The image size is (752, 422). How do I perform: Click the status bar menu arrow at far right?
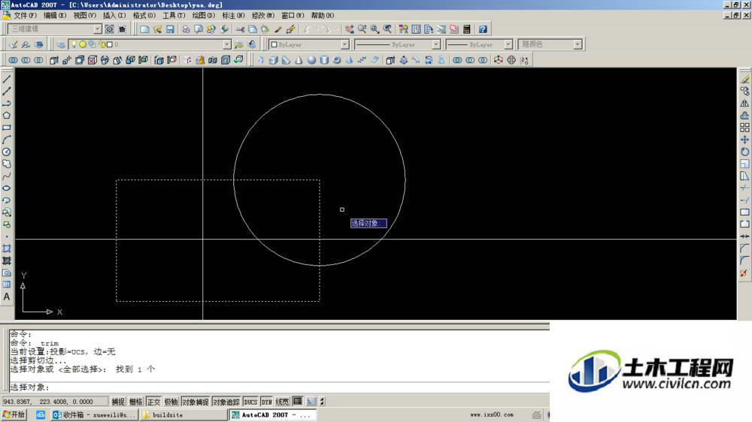(323, 402)
